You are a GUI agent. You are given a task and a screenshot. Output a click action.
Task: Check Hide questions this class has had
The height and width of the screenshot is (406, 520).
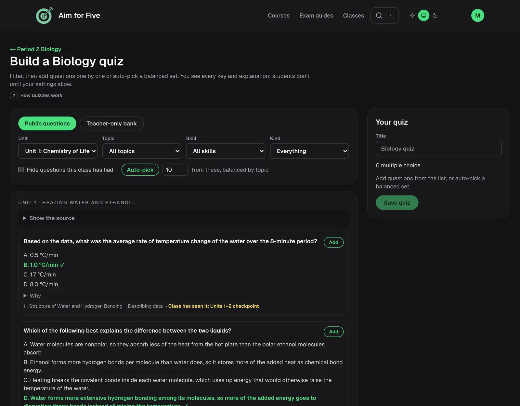pyautogui.click(x=21, y=170)
